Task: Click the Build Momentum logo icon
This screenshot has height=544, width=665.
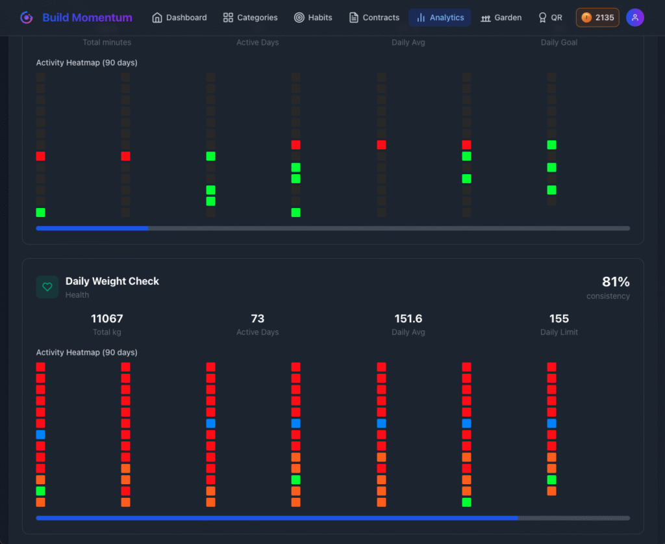Action: pos(27,18)
